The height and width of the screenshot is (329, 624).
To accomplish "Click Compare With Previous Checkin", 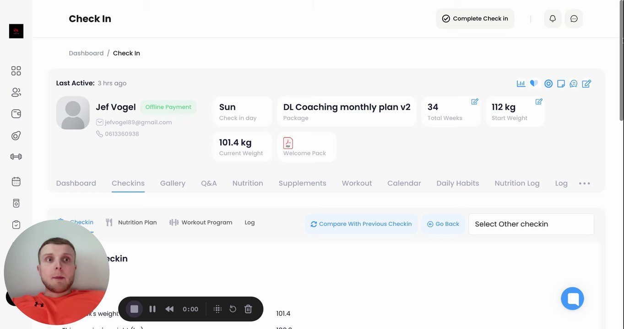I will point(361,224).
